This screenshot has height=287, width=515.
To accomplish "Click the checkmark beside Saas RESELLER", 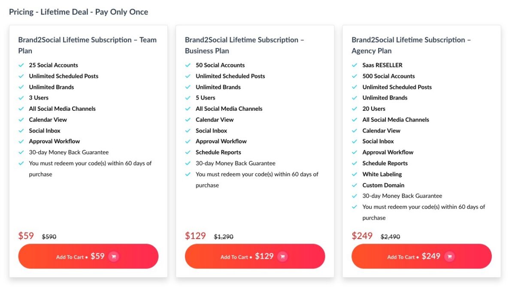I will pos(354,65).
